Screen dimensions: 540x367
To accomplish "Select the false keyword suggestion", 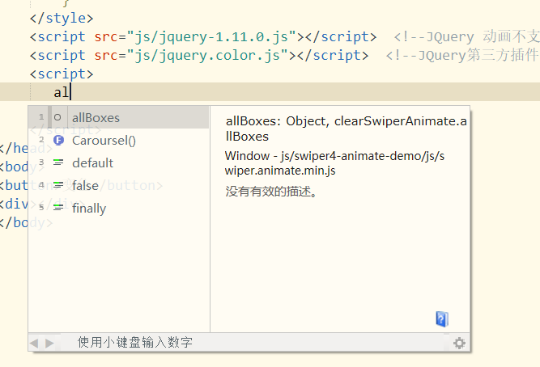I will [85, 186].
